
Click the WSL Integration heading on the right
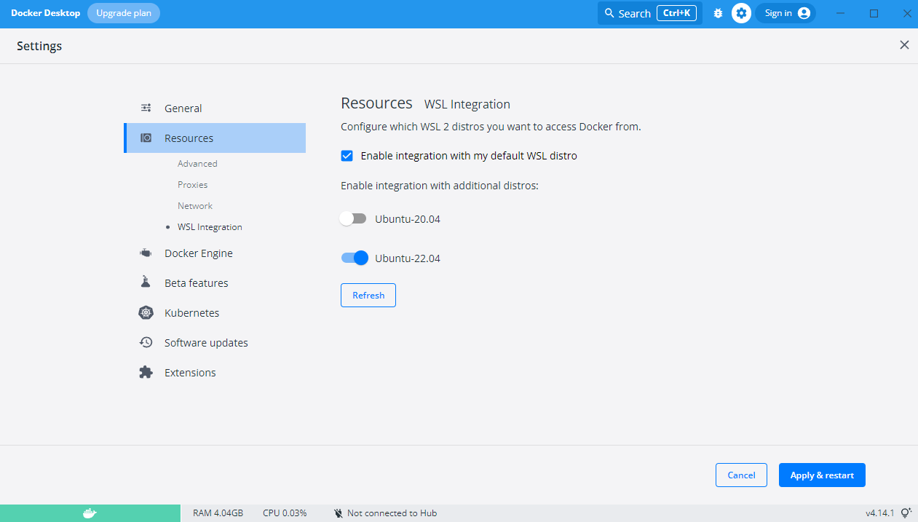click(467, 104)
